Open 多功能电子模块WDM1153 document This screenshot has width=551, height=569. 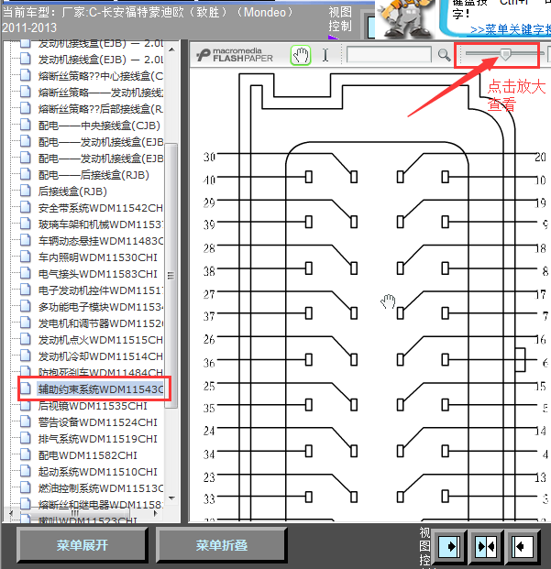click(x=101, y=307)
